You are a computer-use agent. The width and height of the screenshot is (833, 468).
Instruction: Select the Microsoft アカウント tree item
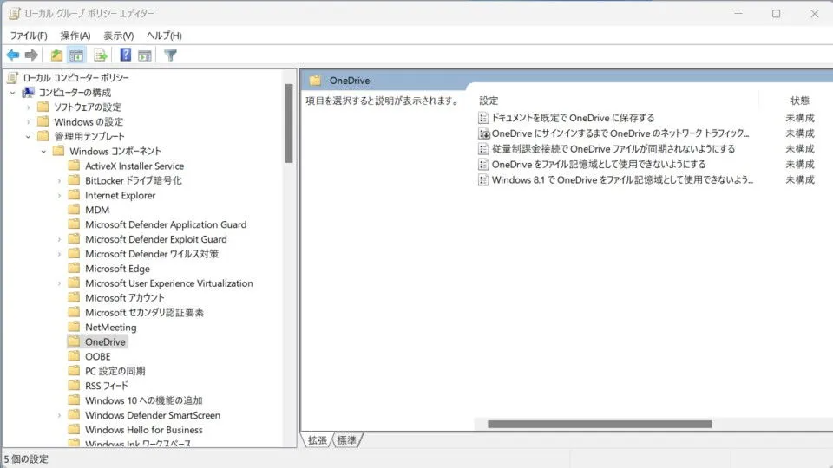coord(125,297)
